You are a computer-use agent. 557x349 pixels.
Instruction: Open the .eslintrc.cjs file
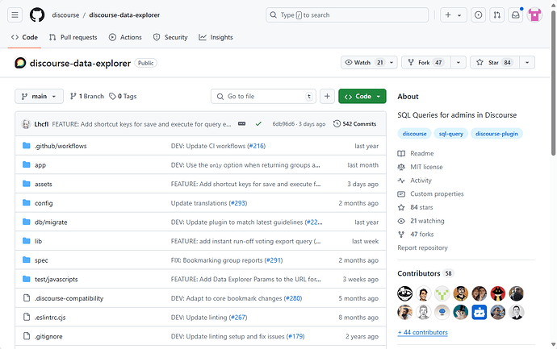pos(50,318)
